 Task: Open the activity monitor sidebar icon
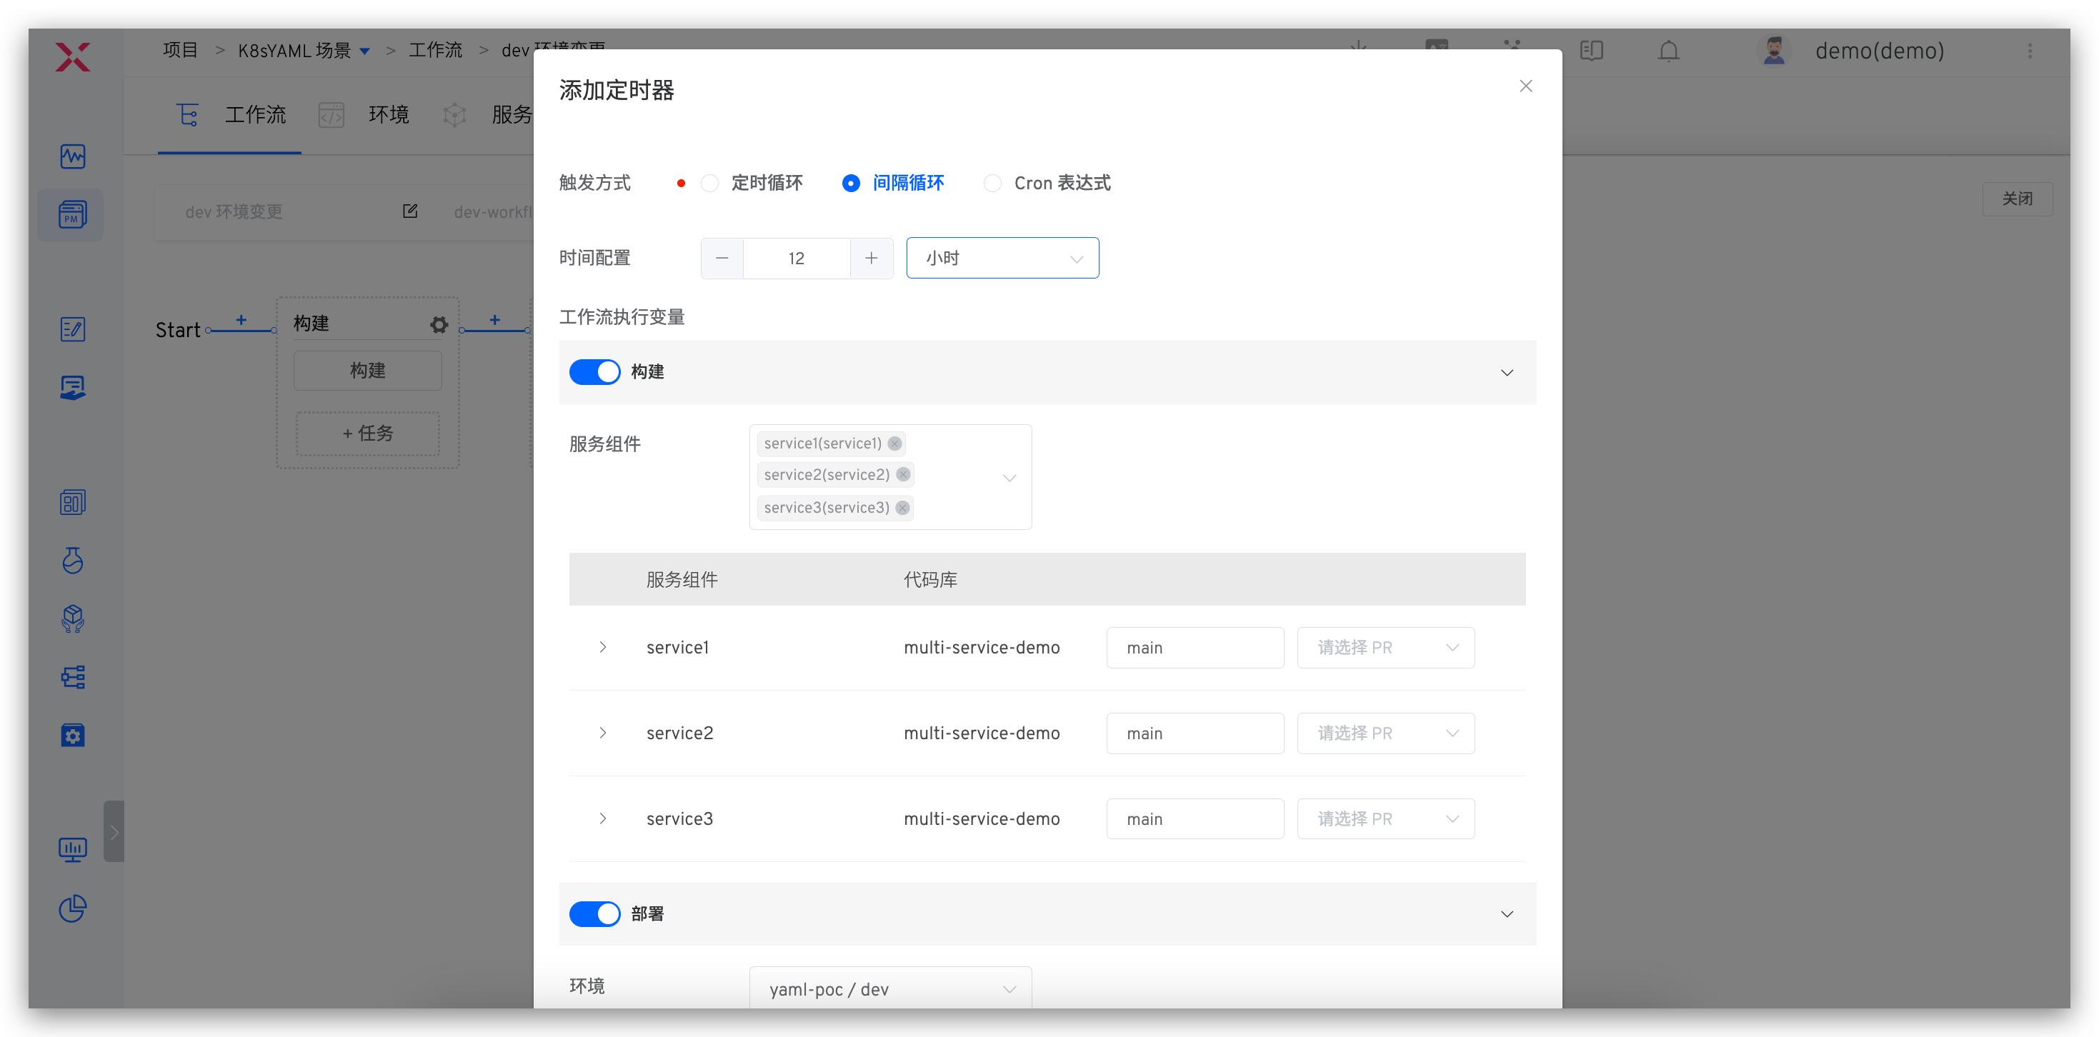(71, 156)
